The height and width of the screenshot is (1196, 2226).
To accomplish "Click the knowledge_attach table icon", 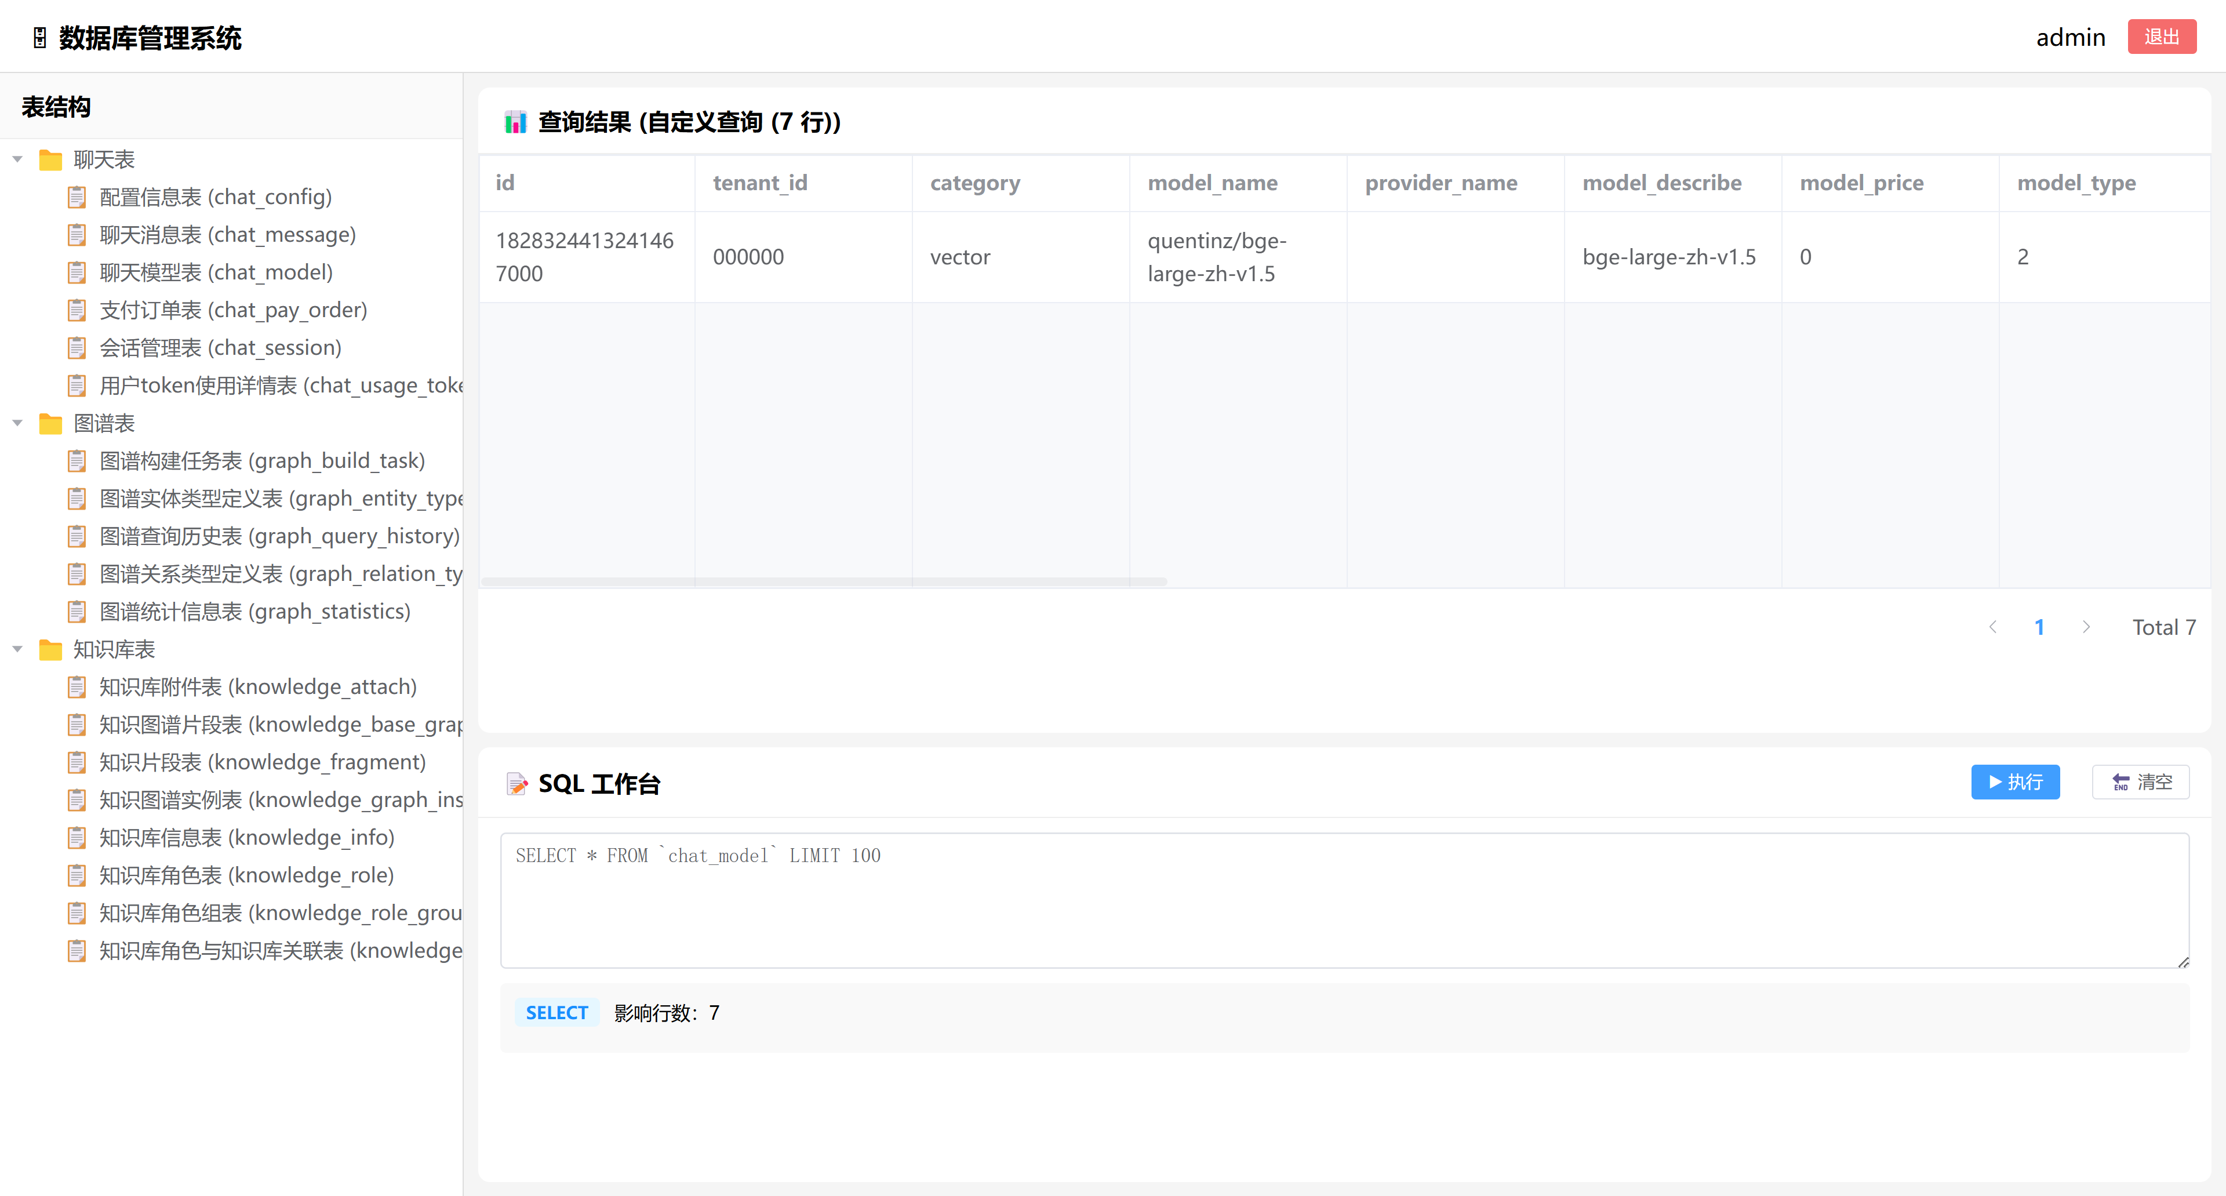I will [77, 687].
